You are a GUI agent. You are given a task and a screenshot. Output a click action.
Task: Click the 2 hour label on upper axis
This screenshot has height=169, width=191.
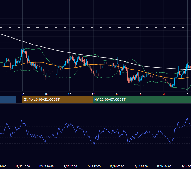coord(140,94)
